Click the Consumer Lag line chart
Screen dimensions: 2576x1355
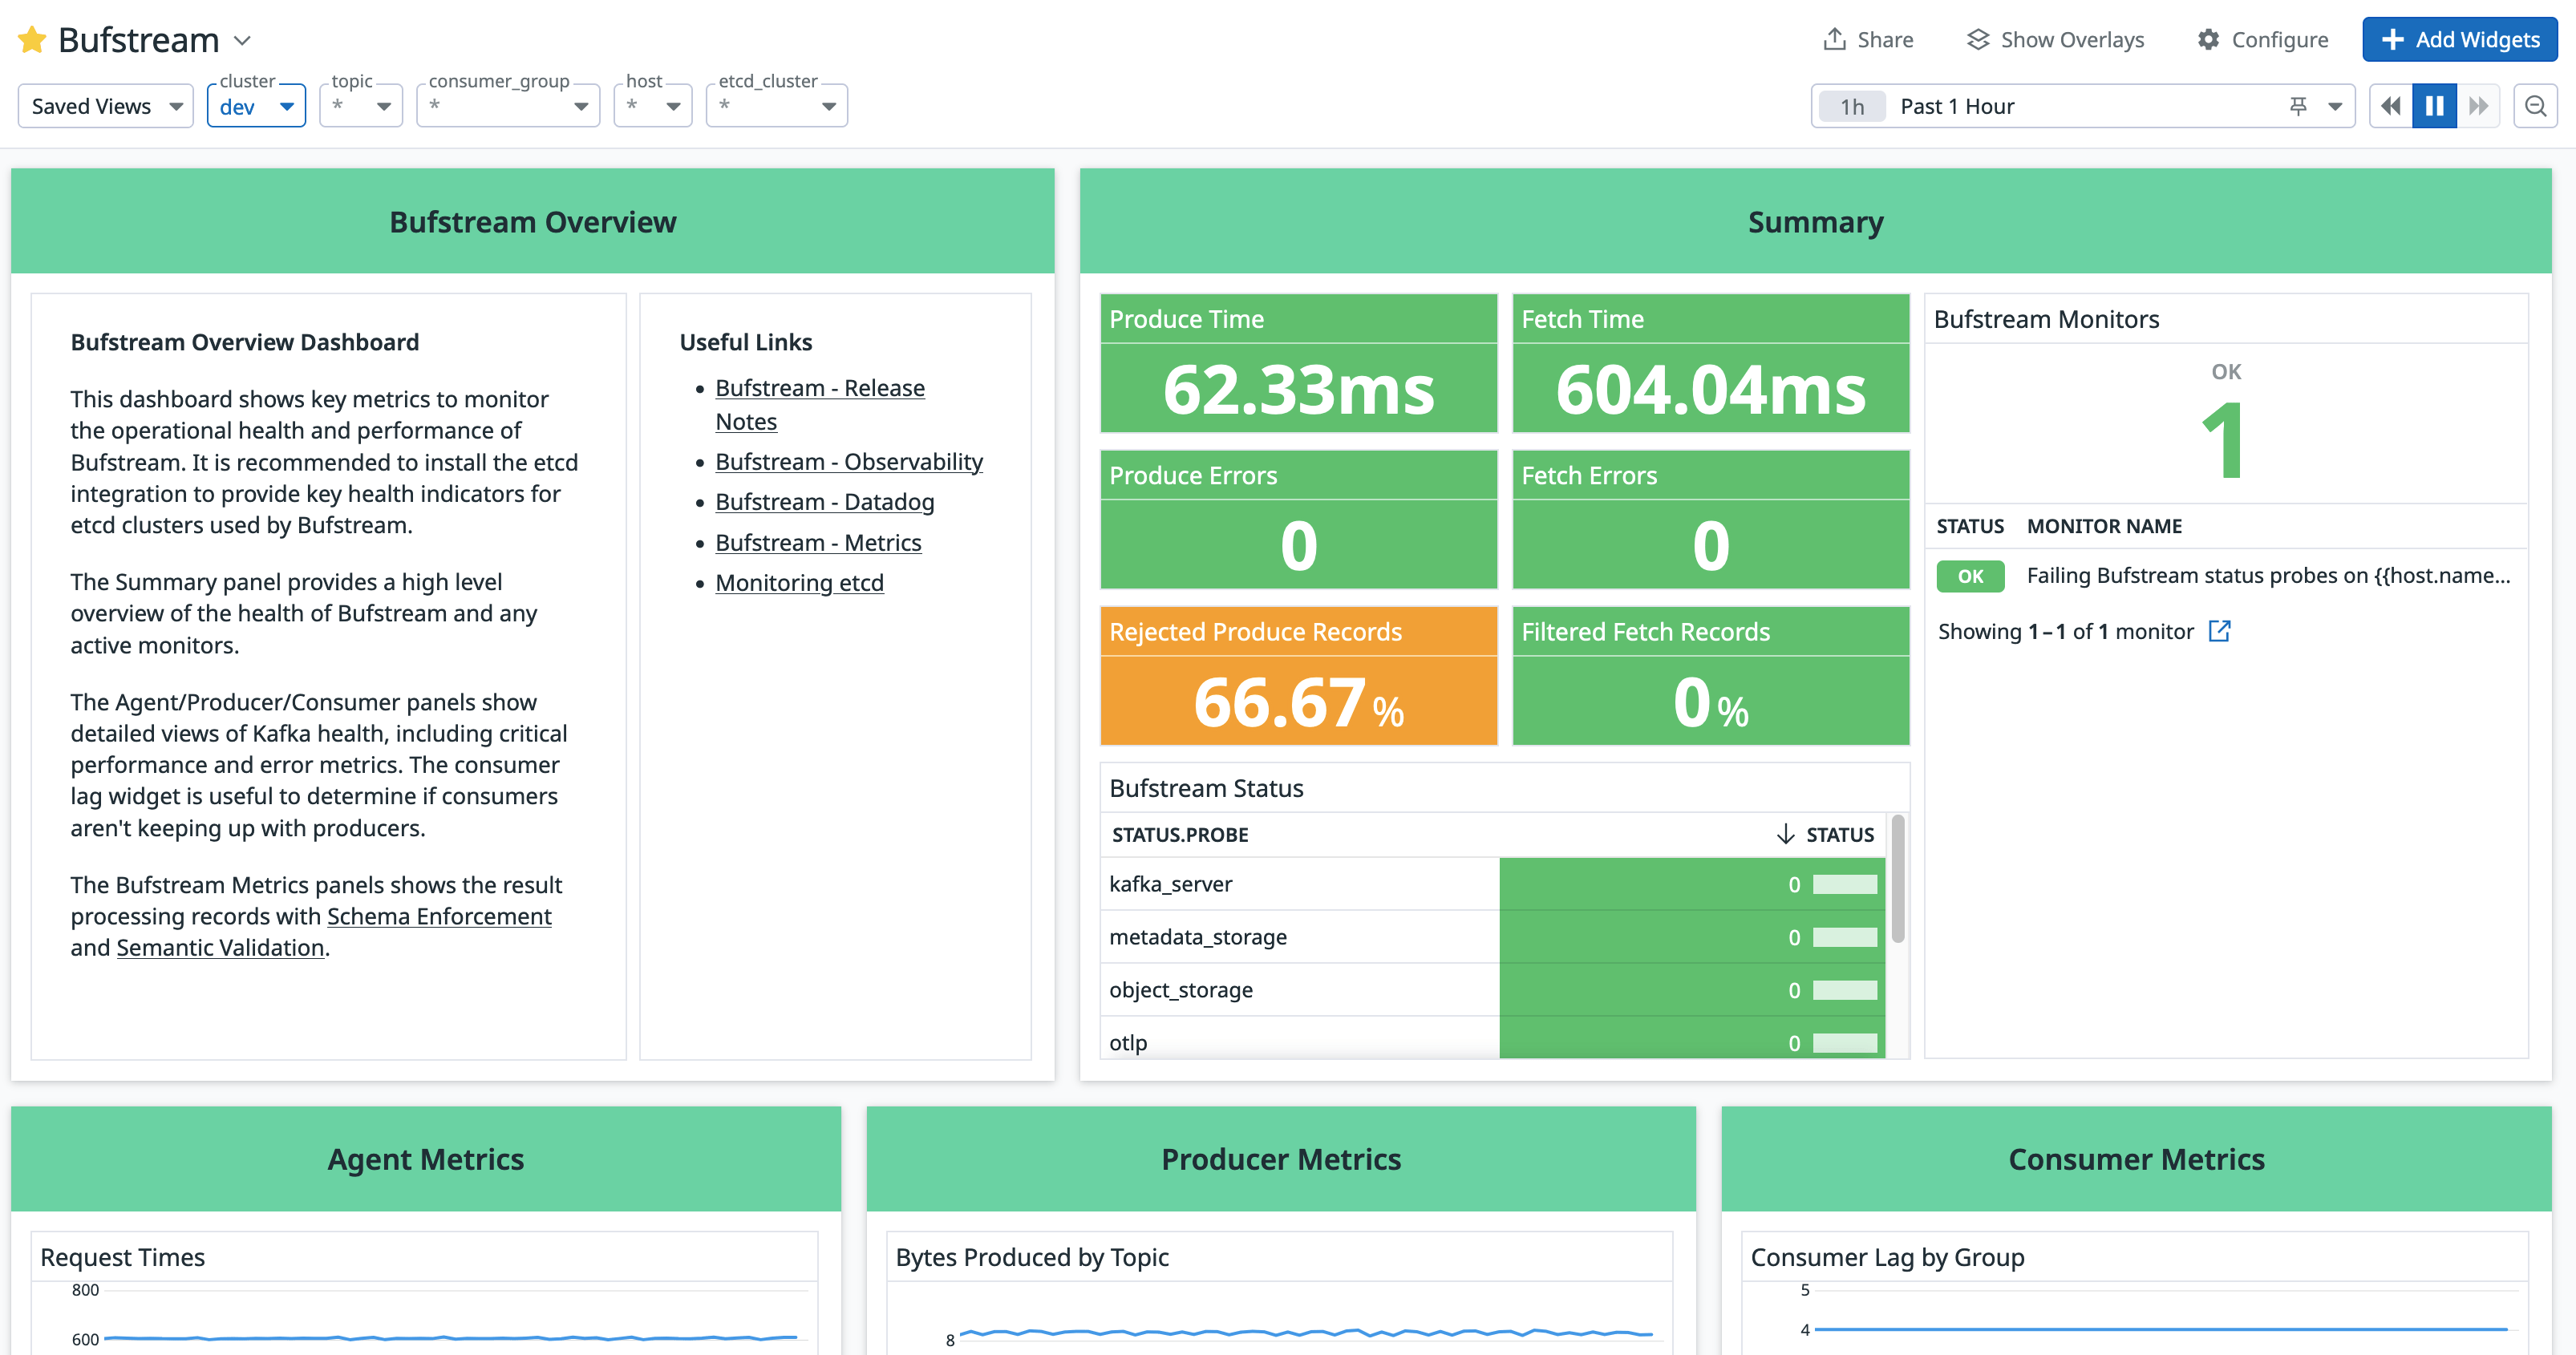pos(2160,1329)
